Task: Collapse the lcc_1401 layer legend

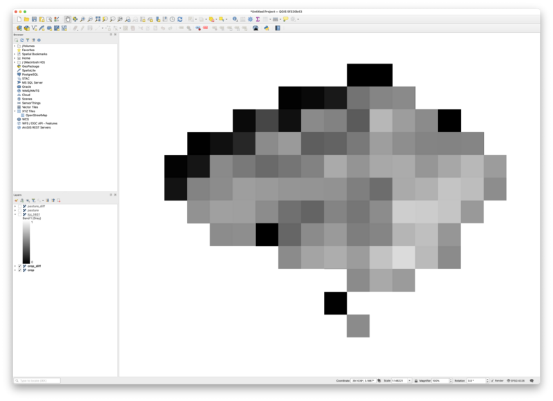Action: click(x=15, y=214)
